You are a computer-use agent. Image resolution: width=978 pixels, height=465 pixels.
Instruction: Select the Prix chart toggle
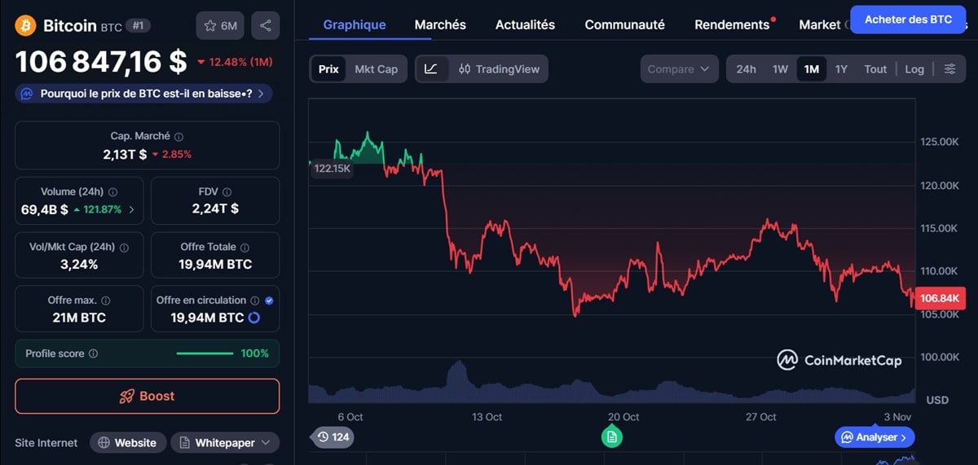(x=328, y=69)
